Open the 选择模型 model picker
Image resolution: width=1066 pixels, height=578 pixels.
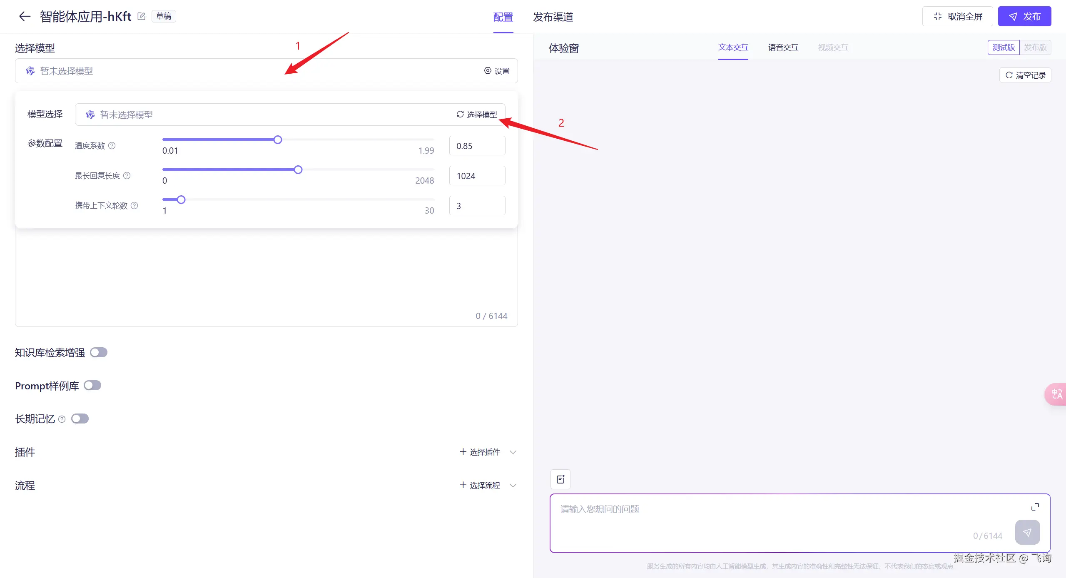tap(477, 115)
